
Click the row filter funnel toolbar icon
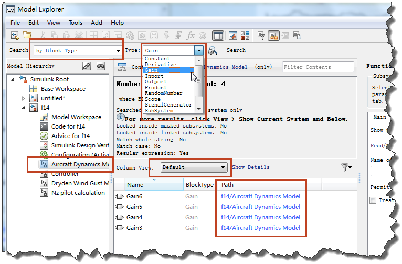coord(261,36)
